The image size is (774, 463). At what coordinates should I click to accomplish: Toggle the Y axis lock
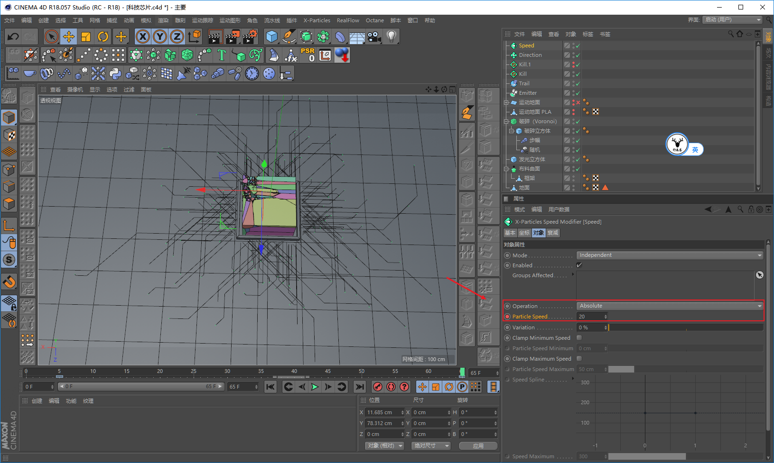[160, 36]
